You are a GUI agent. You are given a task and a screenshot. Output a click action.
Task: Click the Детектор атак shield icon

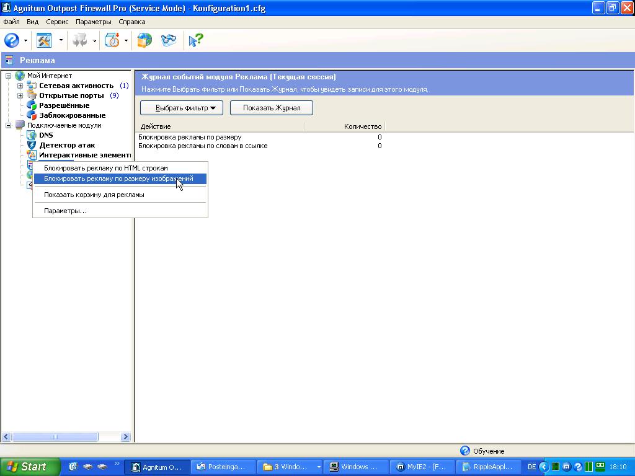tap(31, 145)
